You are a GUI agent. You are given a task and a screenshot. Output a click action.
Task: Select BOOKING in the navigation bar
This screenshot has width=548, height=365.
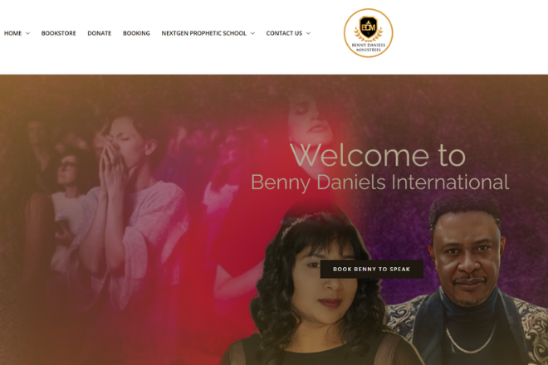tap(136, 33)
